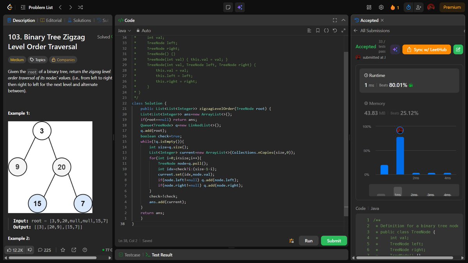This screenshot has height=263, width=468.
Task: Click the debugger bug icon near Run
Action: pyautogui.click(x=291, y=241)
